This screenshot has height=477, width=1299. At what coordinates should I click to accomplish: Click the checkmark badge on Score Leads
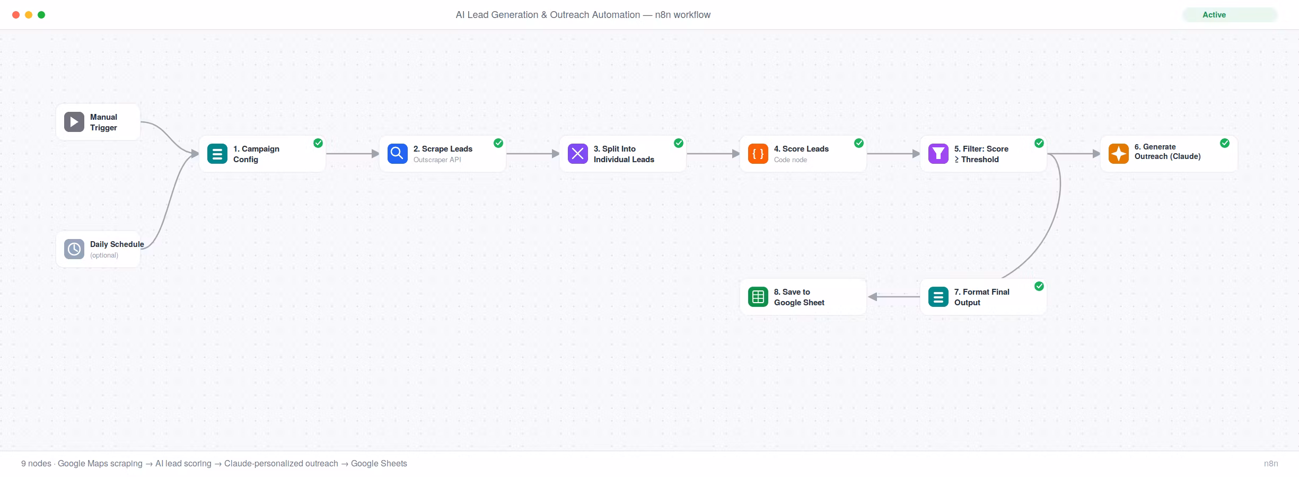click(x=859, y=143)
